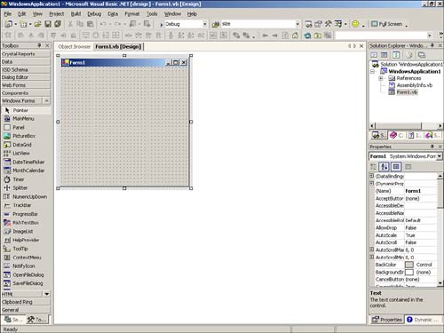Select the ProgressBar control in Toolbox
This screenshot has width=444, height=333.
click(26, 214)
